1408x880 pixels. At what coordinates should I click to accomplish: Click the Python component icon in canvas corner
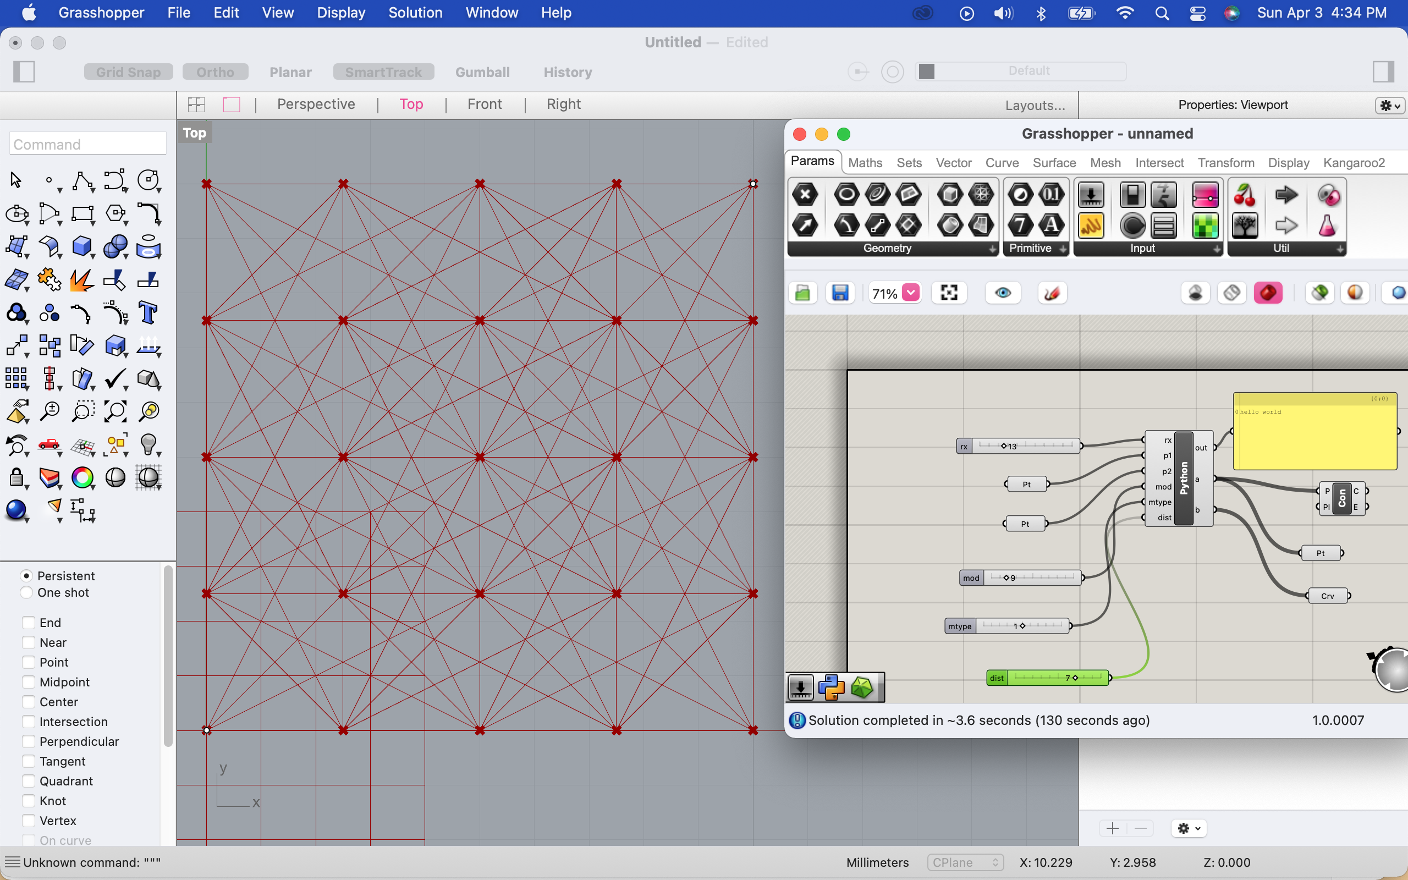tap(831, 687)
